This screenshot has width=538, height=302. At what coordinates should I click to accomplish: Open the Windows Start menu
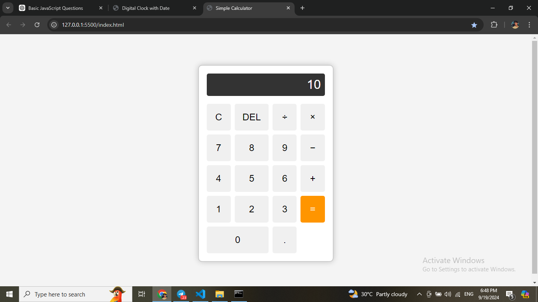[x=9, y=294]
